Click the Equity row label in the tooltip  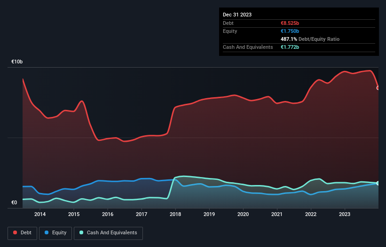point(230,31)
